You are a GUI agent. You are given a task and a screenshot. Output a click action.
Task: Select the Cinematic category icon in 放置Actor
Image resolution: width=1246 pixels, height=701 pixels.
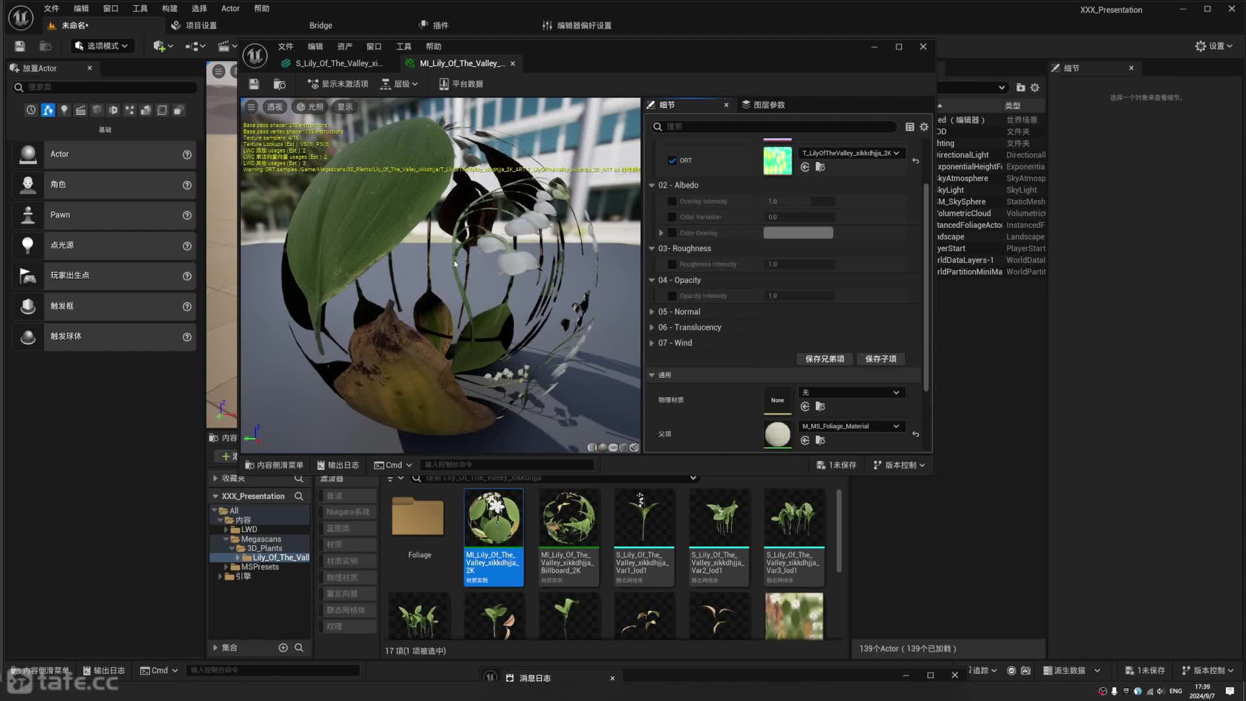coord(80,110)
